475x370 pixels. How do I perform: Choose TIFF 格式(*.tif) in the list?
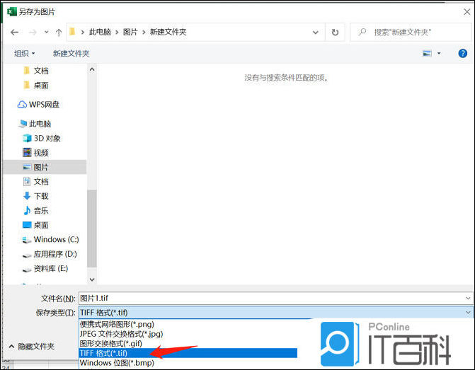coord(188,353)
